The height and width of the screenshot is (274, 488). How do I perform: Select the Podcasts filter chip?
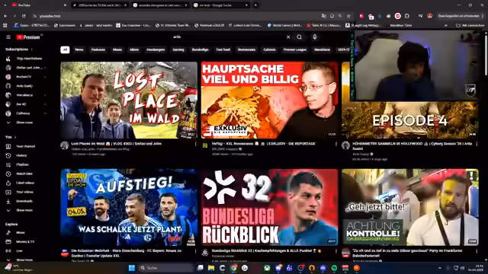(98, 49)
